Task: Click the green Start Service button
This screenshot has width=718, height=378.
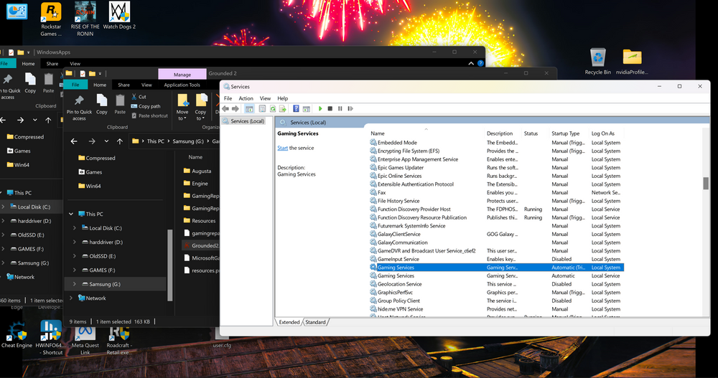Action: pyautogui.click(x=320, y=108)
